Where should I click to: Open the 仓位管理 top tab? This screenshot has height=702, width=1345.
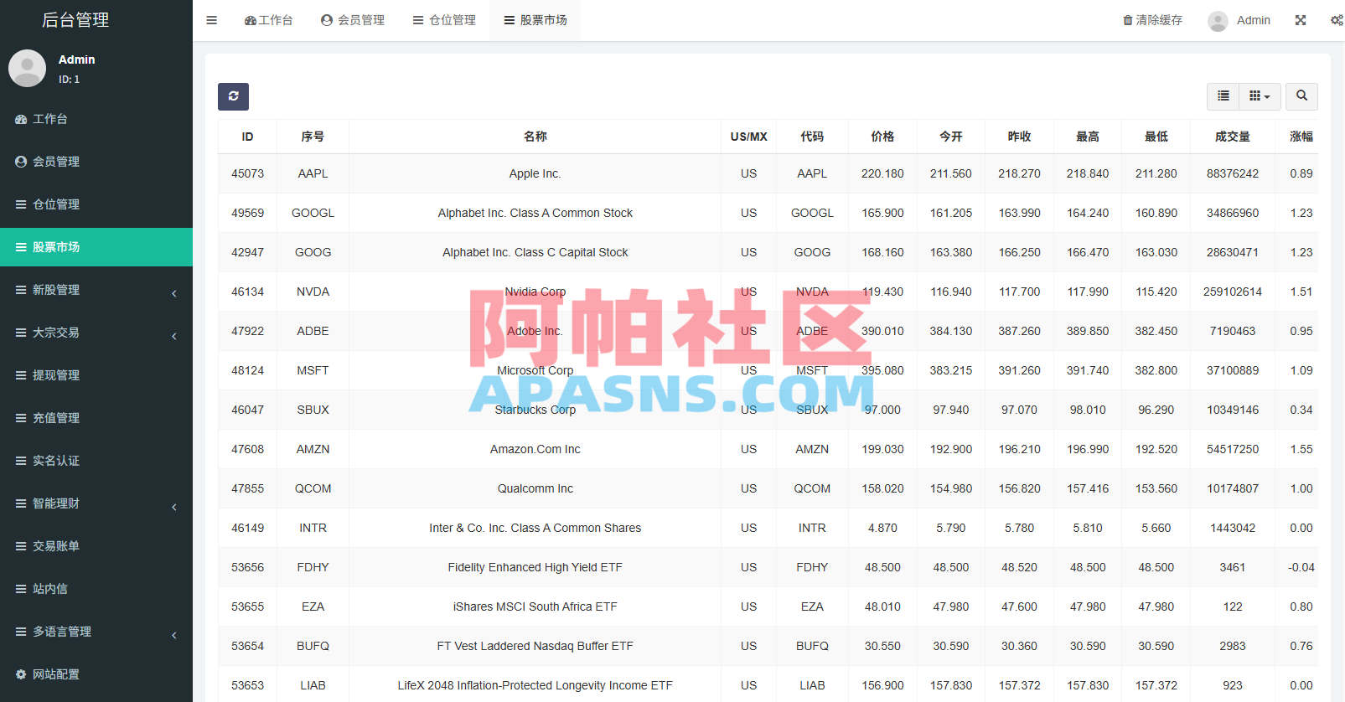tap(444, 20)
